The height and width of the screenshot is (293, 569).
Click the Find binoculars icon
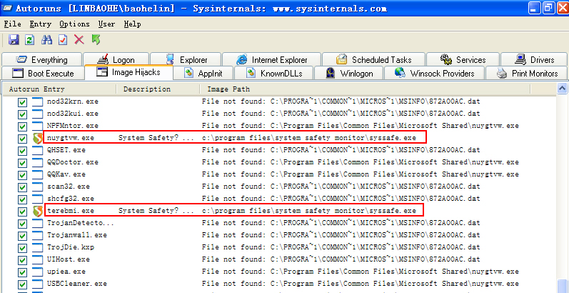click(46, 39)
